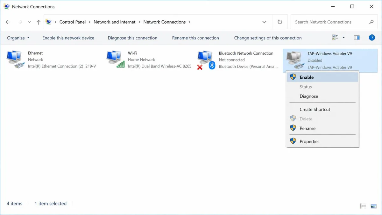Screen dimensions: 382x215
Task: Go up one folder level
Action: [39, 22]
